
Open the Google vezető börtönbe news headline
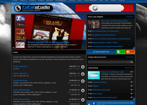click(x=114, y=21)
